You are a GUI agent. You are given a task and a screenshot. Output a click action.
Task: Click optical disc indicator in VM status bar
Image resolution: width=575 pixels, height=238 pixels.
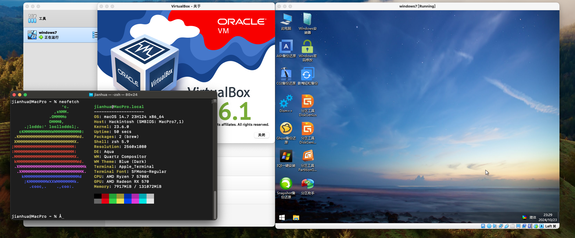point(489,226)
